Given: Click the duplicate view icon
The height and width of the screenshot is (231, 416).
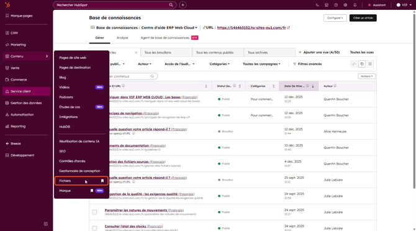Looking at the screenshot, I should 362,64.
